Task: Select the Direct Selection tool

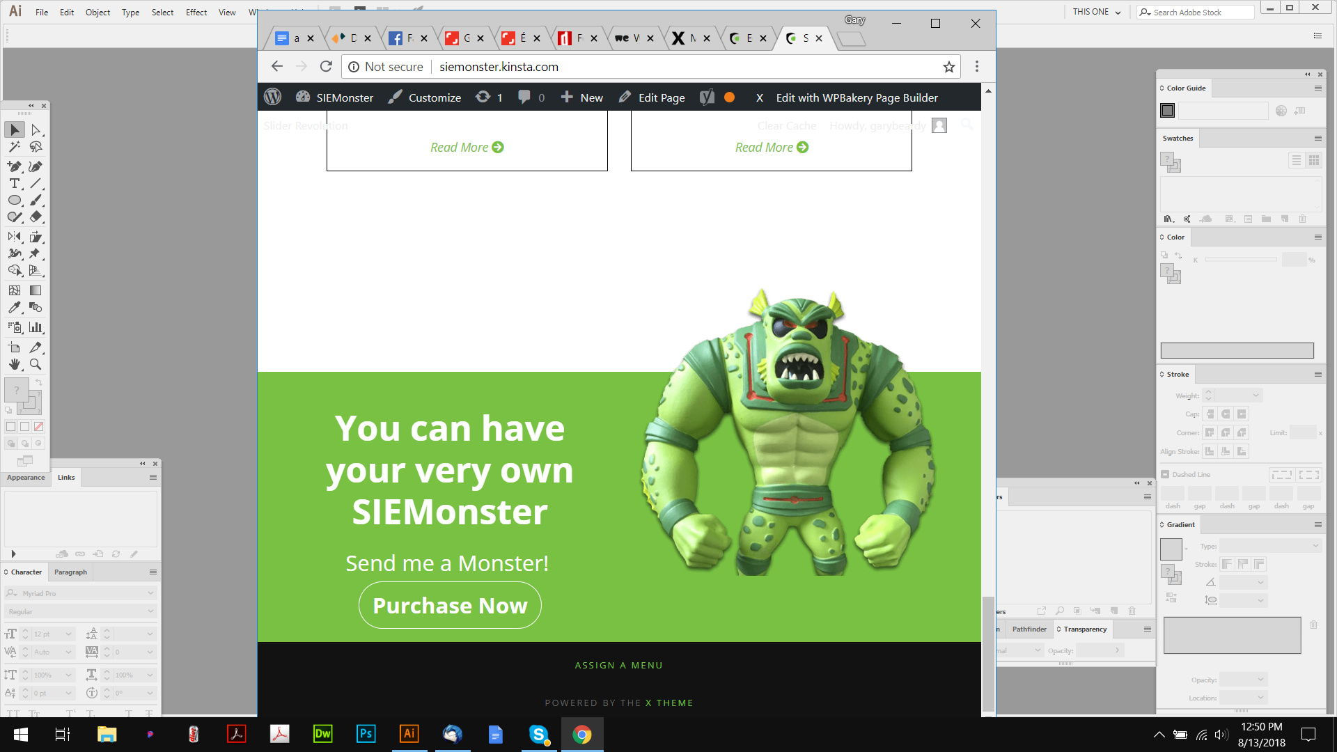Action: [x=36, y=130]
